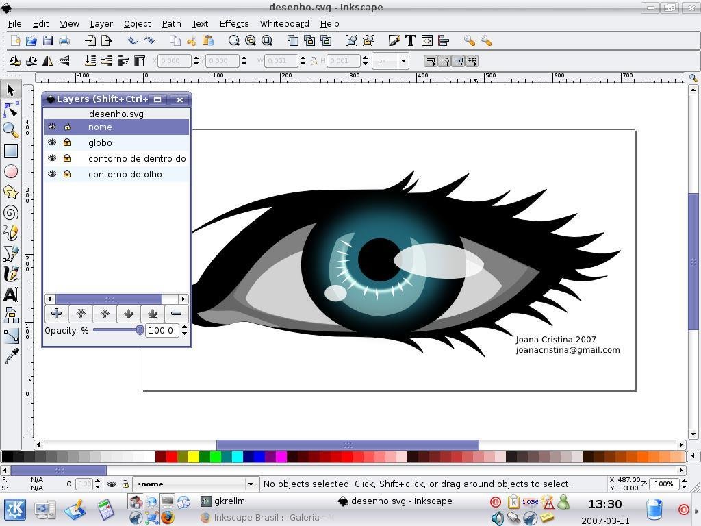Pick the Gradient tool
701x526 pixels.
point(11,336)
